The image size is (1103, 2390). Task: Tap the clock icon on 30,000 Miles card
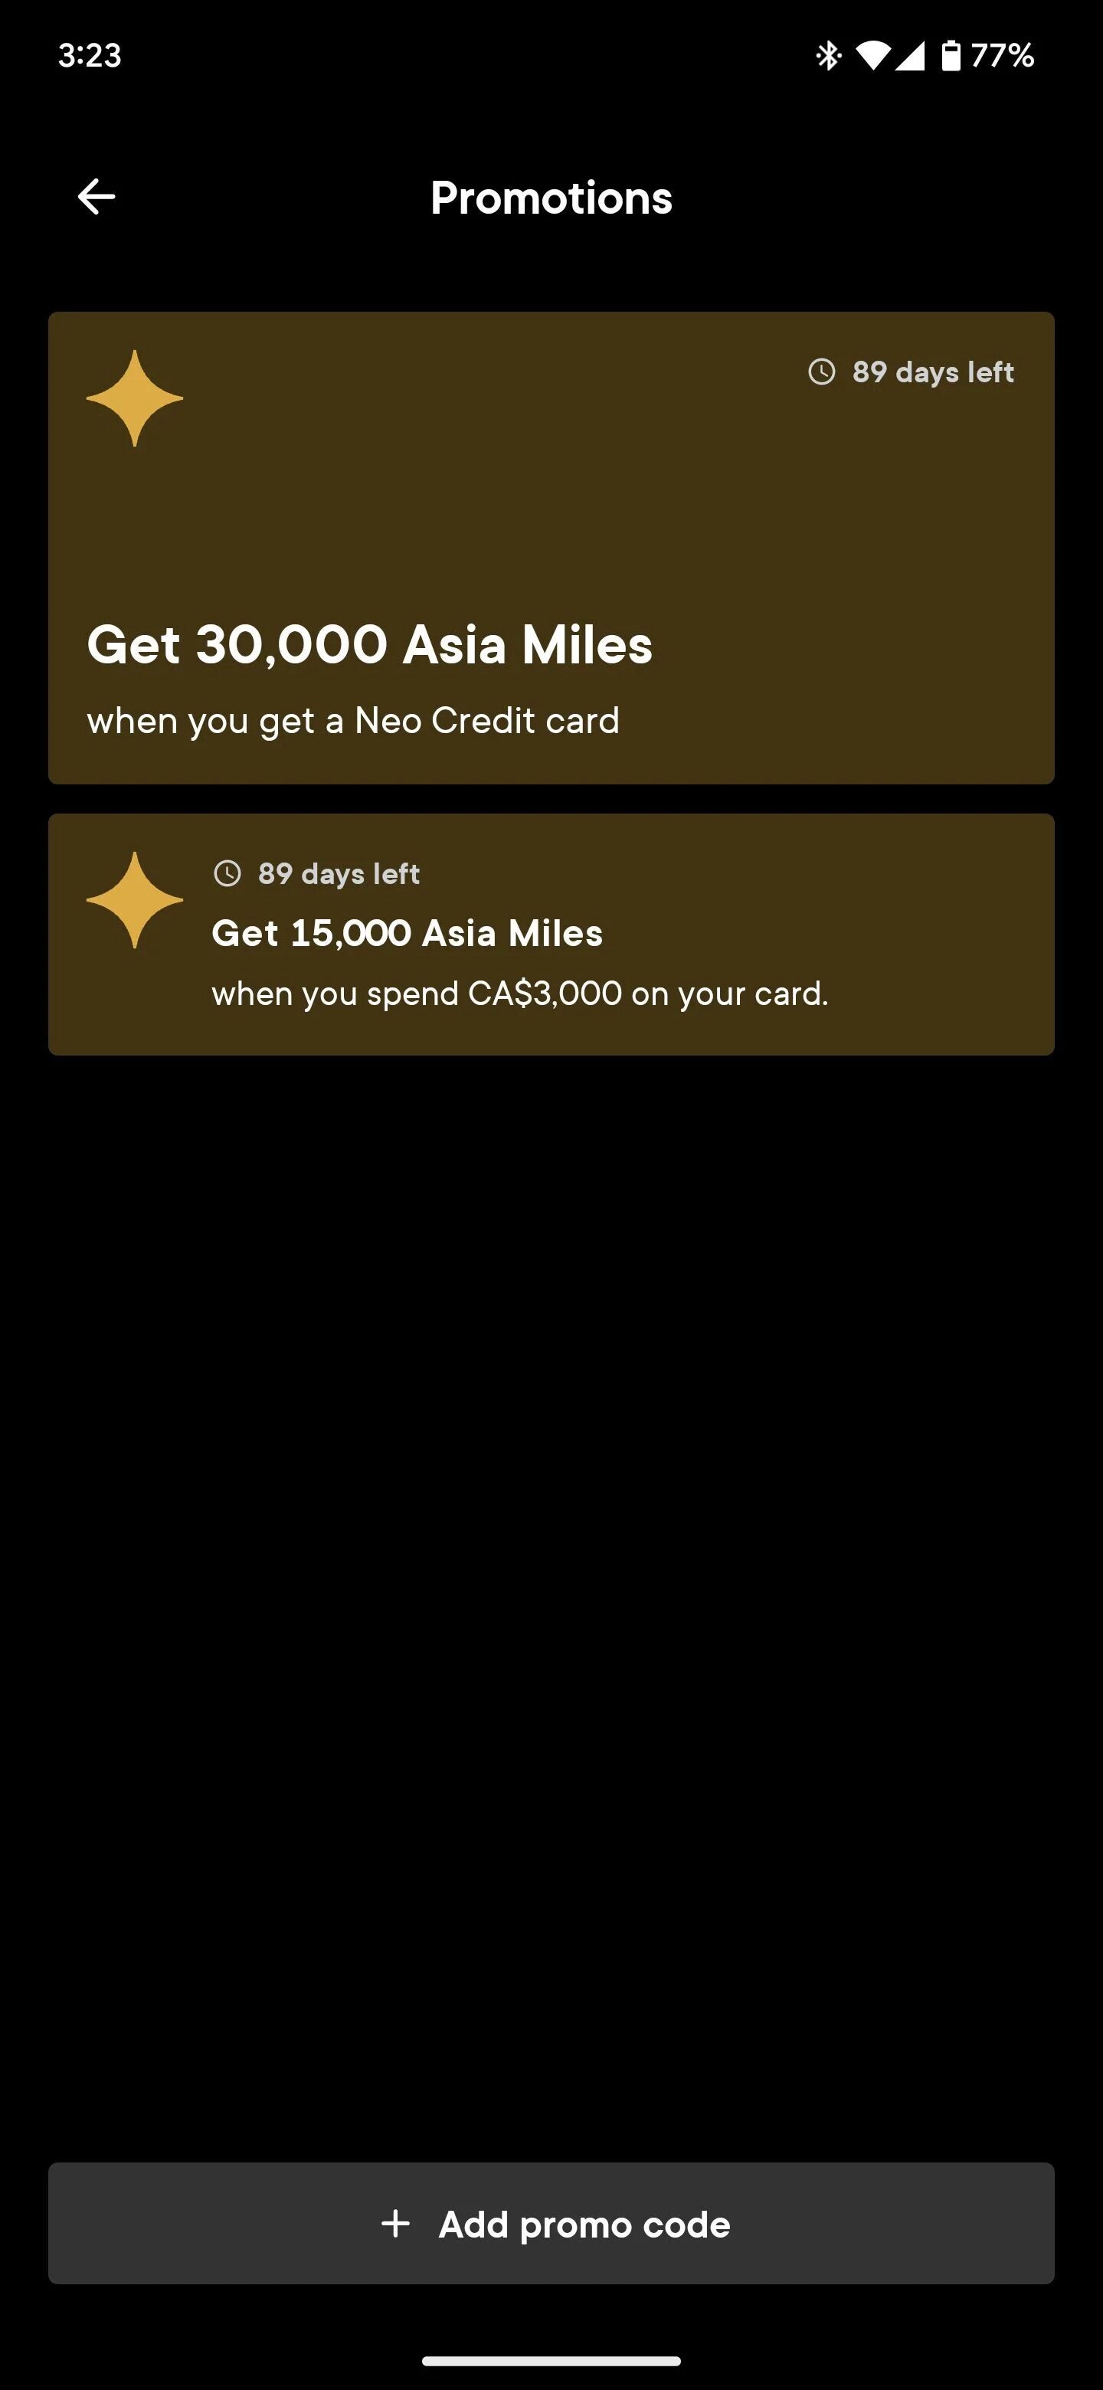[x=822, y=372]
